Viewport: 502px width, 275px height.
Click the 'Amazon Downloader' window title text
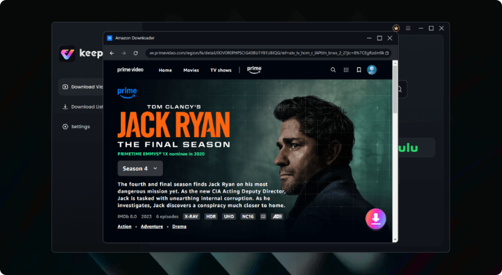[135, 38]
